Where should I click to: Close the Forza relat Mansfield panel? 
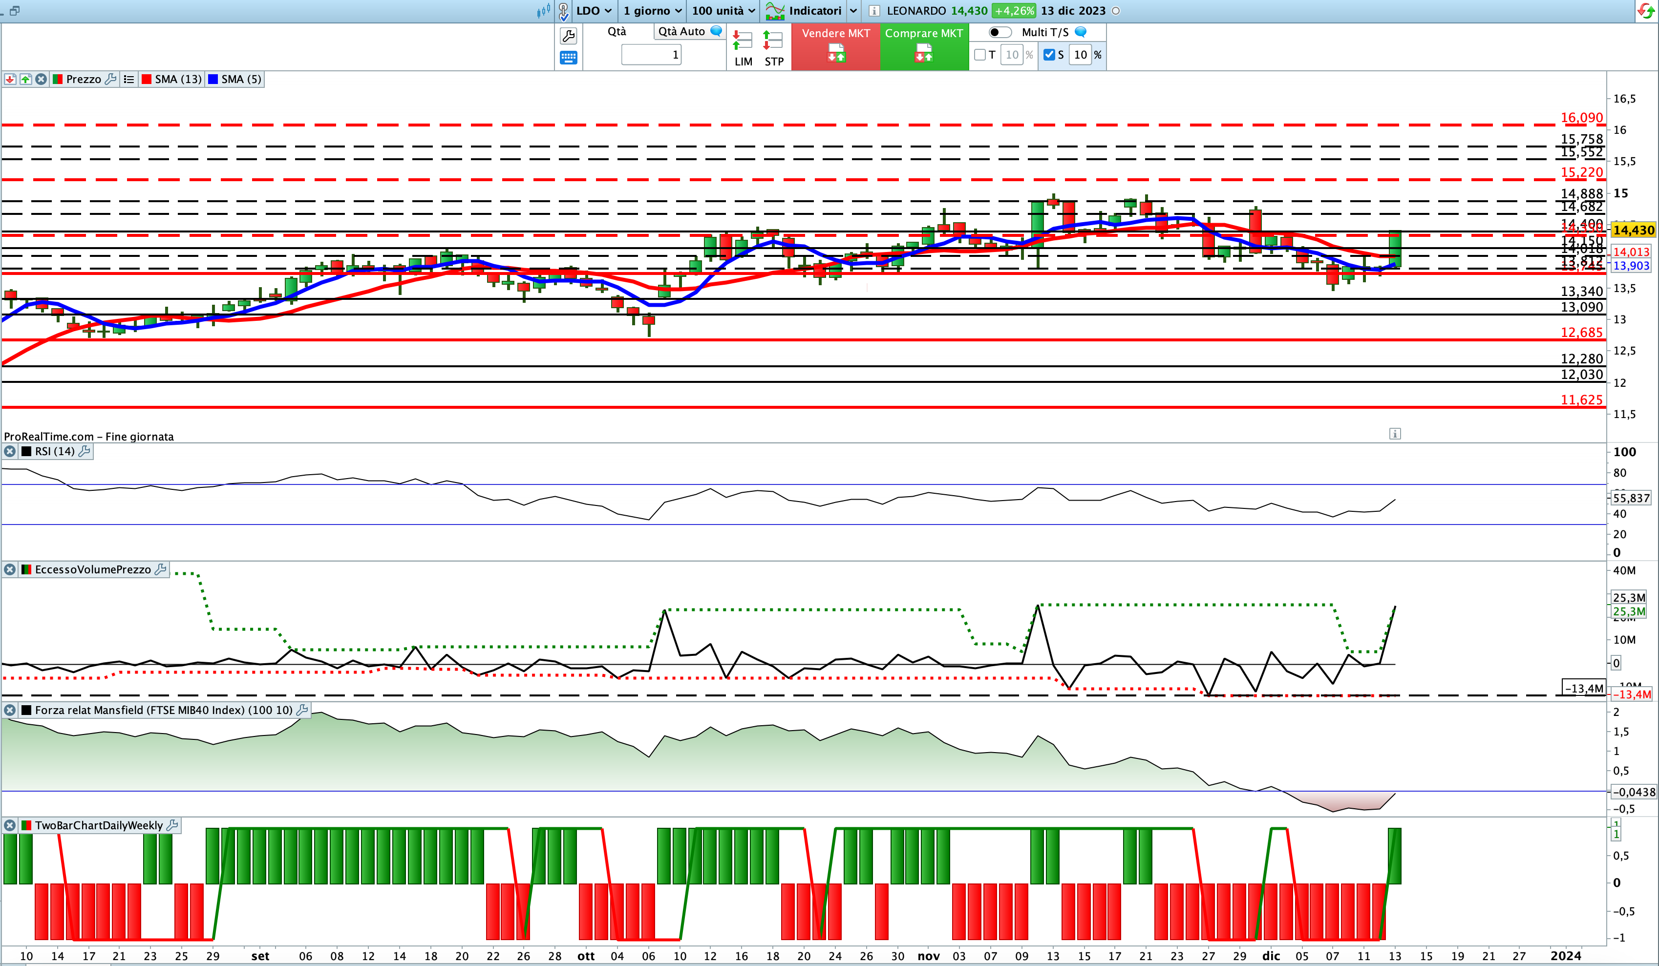point(10,710)
